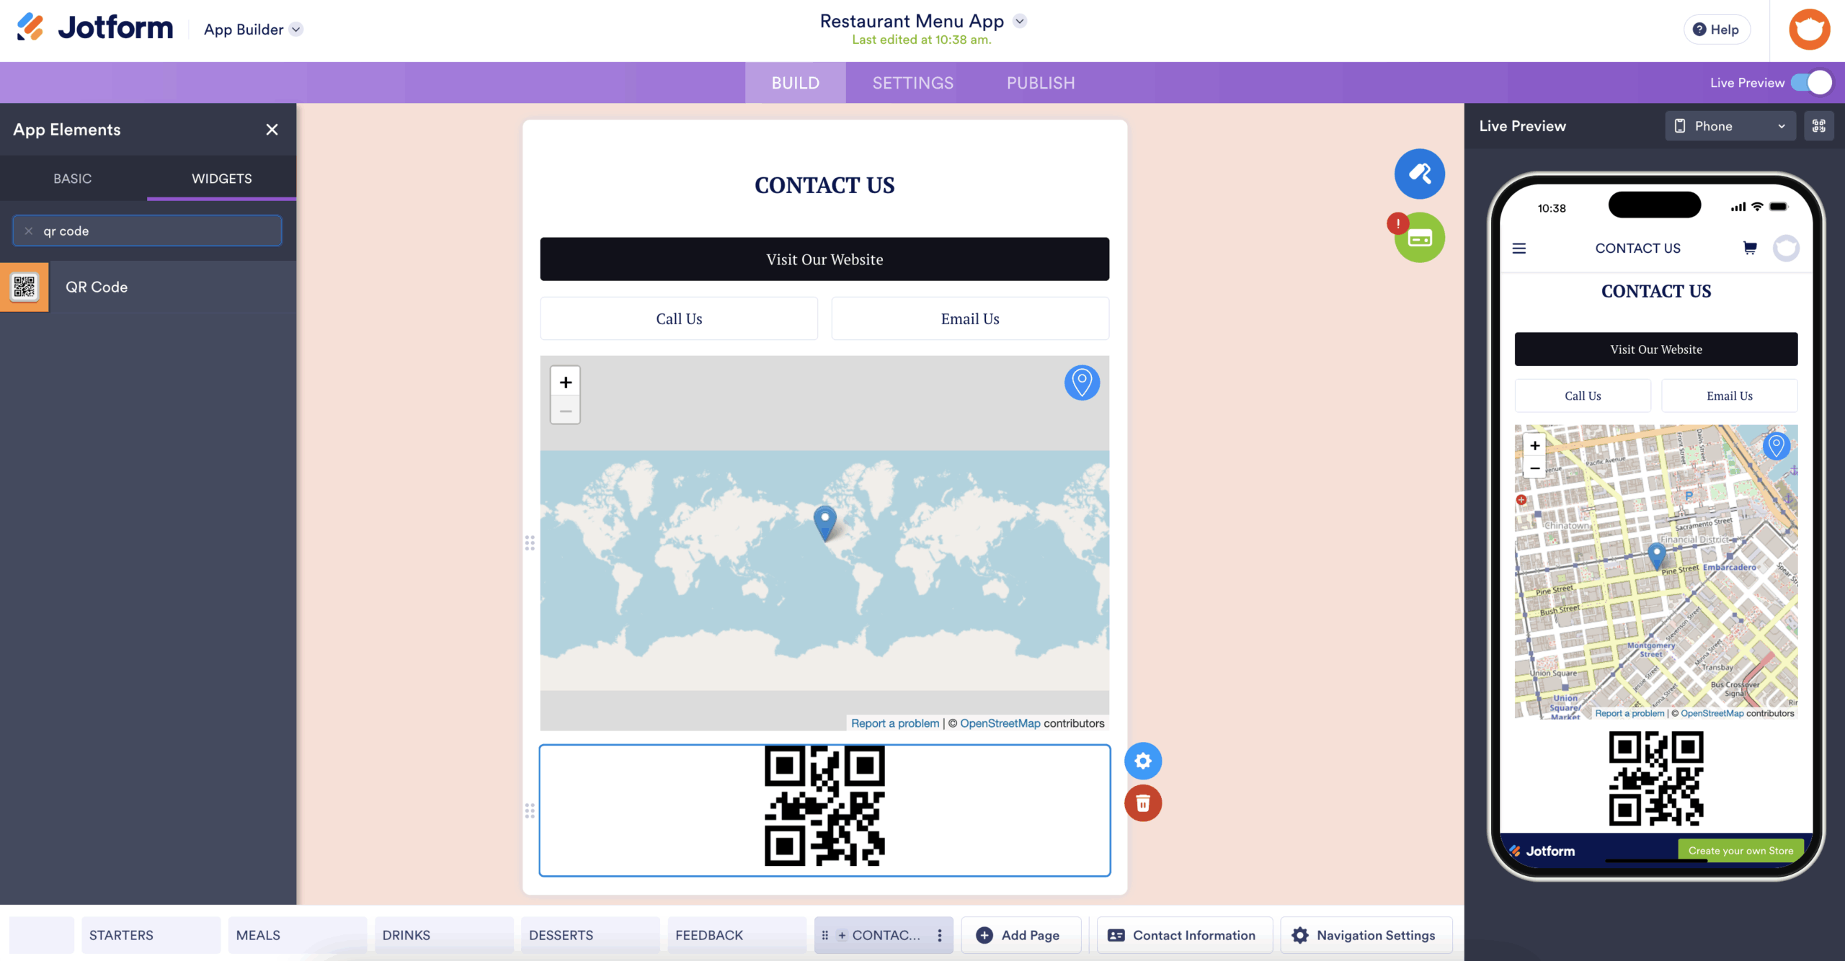Click the map location pin button
1845x961 pixels.
point(1082,383)
